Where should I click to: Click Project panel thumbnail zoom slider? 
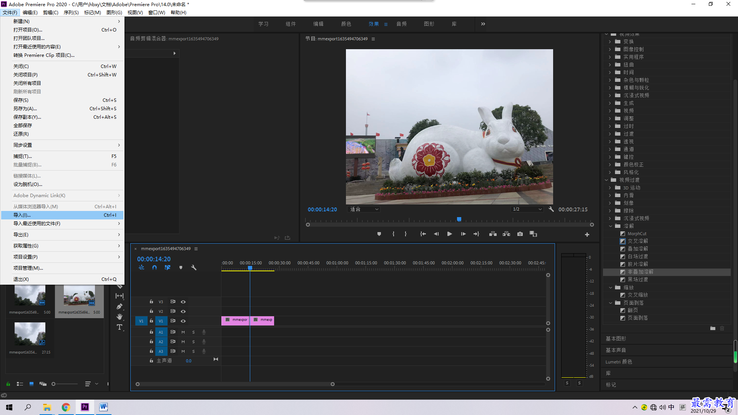(x=65, y=384)
